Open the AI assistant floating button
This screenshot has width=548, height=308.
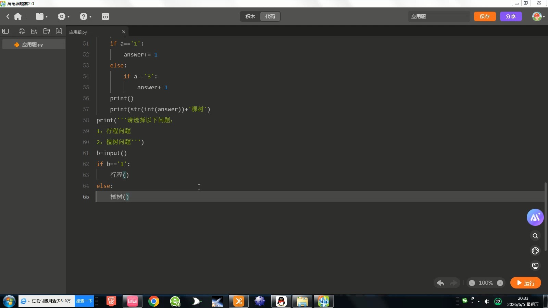click(x=535, y=217)
